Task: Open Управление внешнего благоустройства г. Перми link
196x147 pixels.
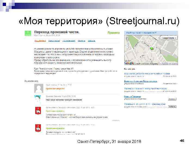Action: [x=145, y=89]
